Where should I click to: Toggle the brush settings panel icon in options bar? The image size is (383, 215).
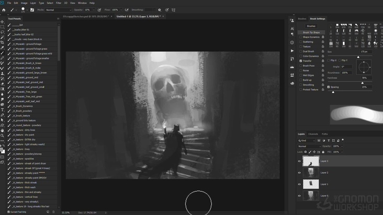coord(32,10)
